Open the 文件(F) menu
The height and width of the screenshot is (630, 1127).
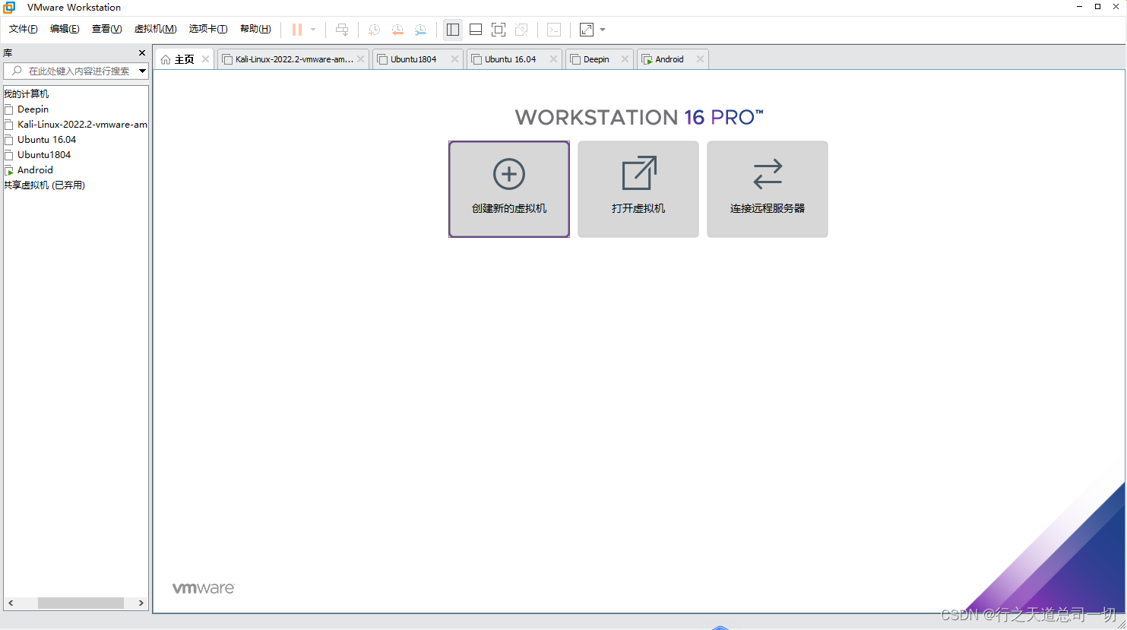24,29
